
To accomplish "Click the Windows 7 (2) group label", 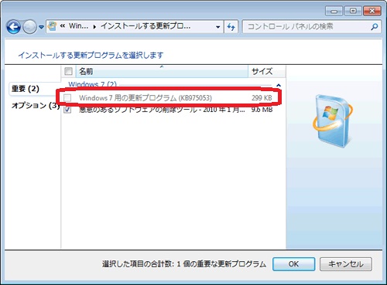I will pos(92,84).
